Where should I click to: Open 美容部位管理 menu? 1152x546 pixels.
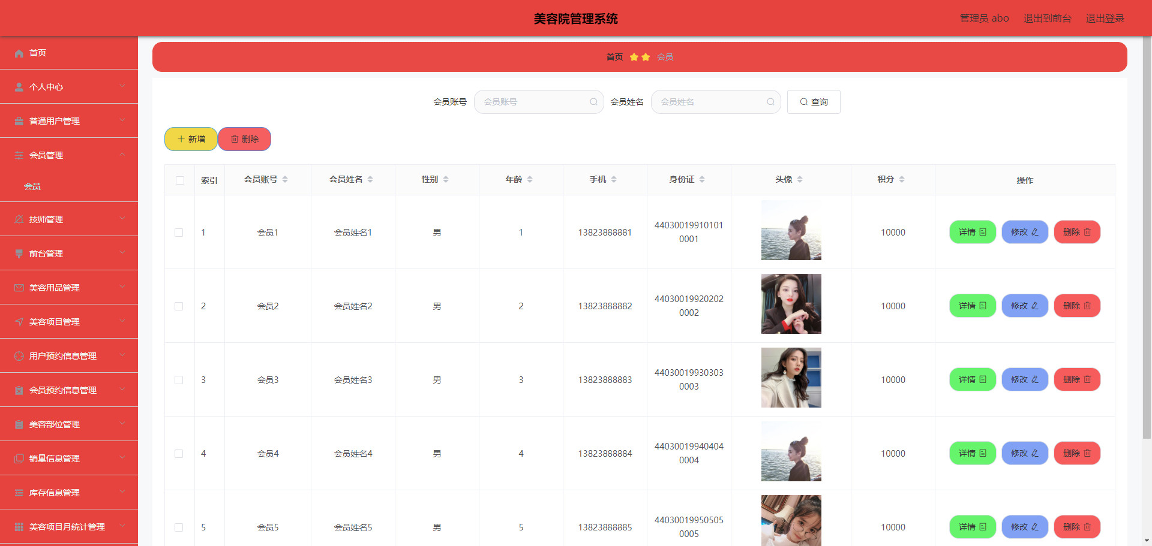(69, 424)
